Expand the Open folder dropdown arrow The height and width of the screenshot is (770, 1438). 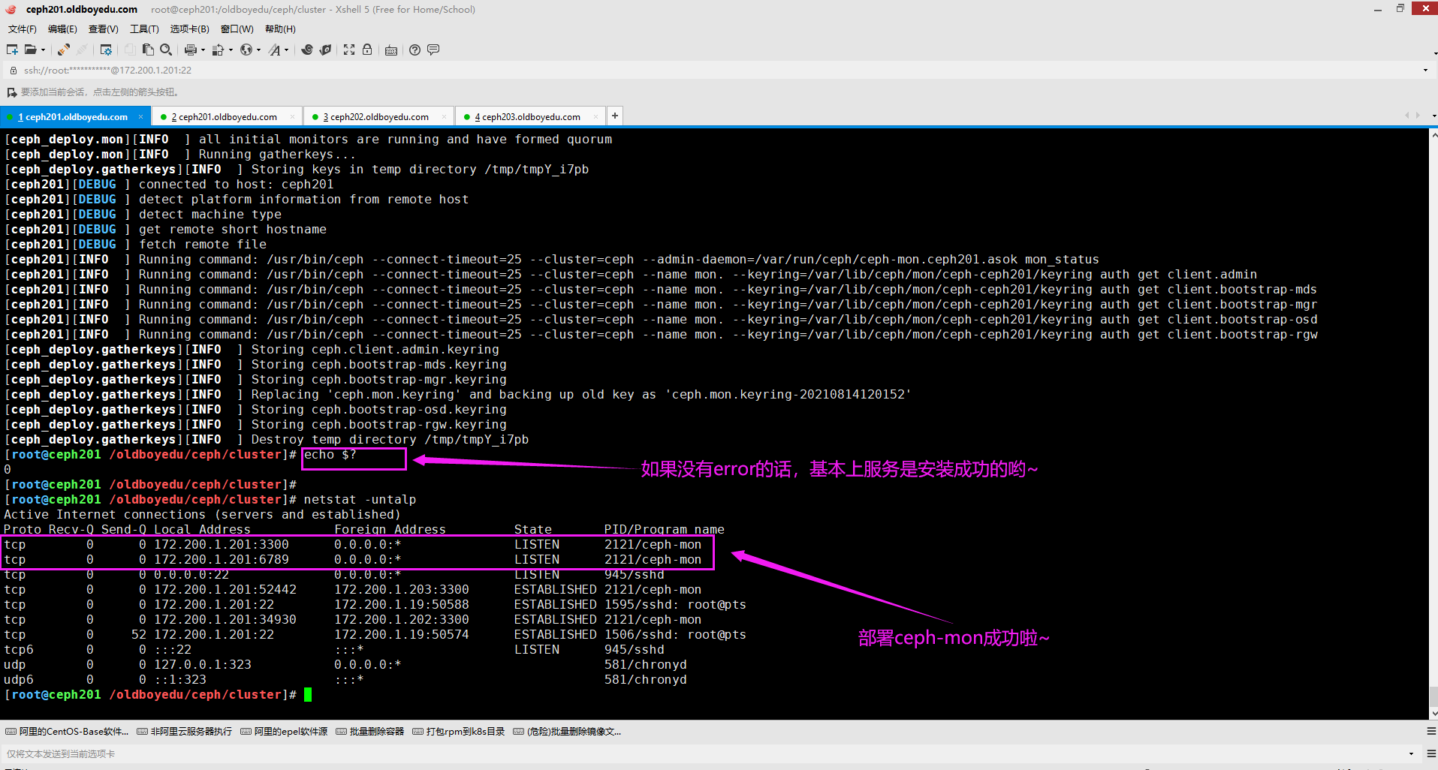click(x=43, y=50)
